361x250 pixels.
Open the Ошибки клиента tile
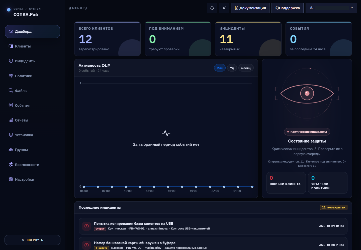click(x=286, y=183)
